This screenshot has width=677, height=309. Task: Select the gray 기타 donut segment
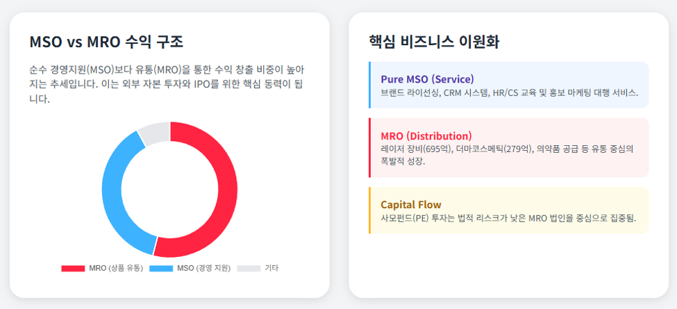[x=155, y=133]
